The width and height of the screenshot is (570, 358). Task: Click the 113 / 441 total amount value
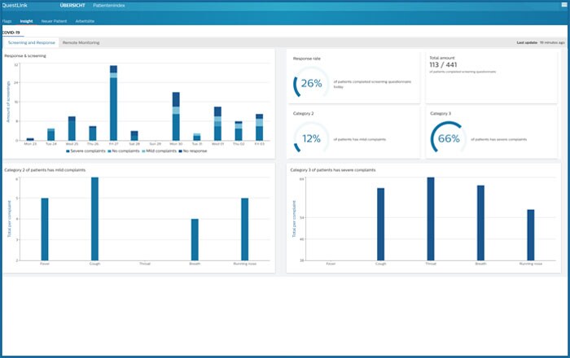coord(443,65)
